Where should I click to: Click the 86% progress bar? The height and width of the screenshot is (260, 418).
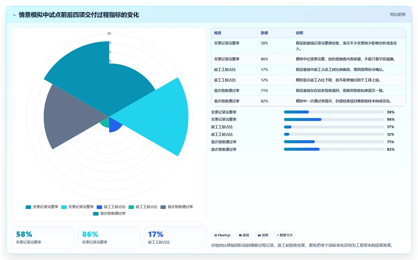334,119
